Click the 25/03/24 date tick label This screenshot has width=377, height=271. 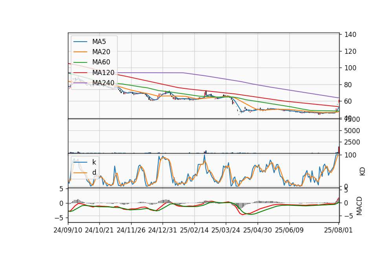[226, 231]
